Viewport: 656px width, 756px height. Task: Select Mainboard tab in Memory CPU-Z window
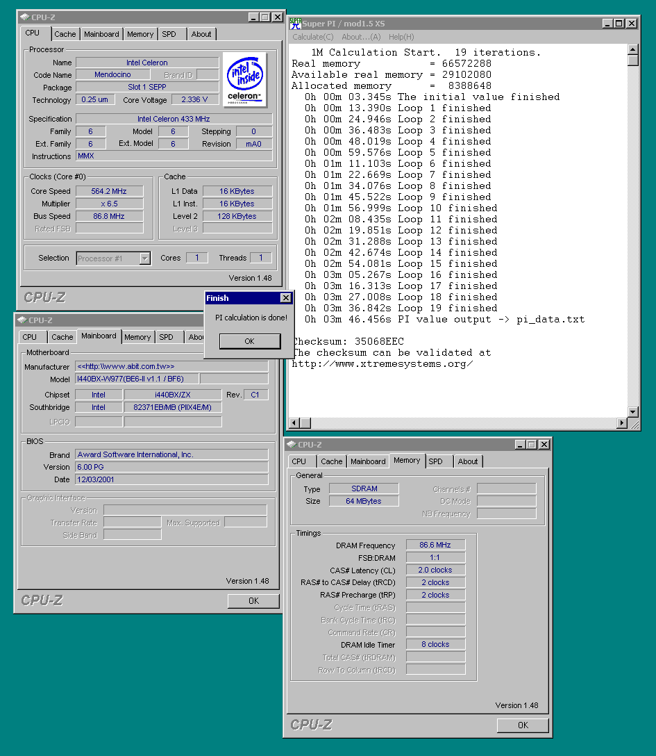click(x=368, y=461)
